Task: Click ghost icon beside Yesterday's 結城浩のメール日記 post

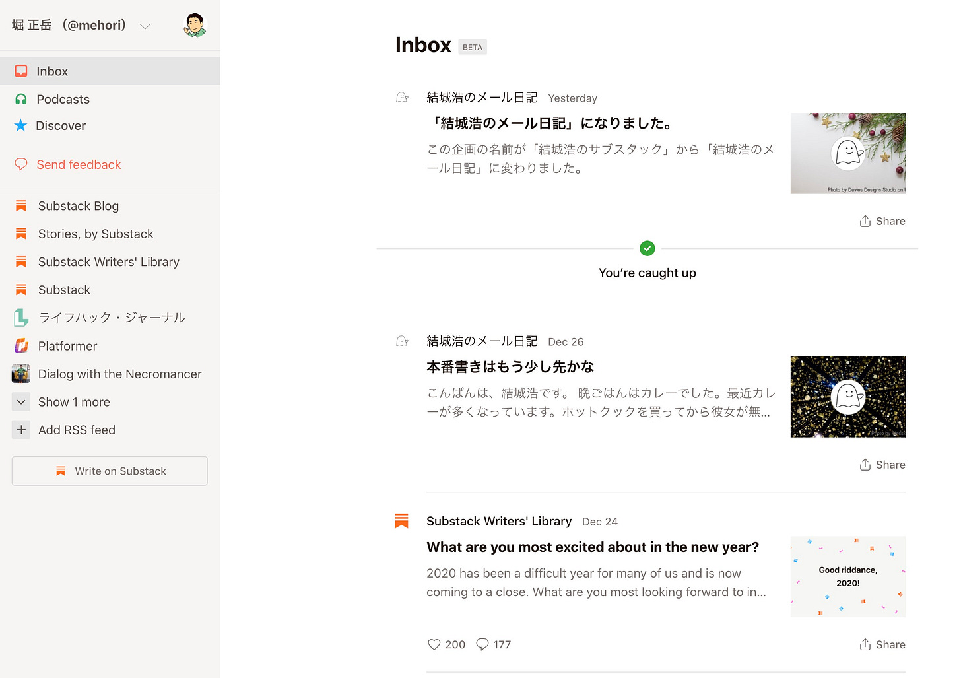Action: coord(402,98)
